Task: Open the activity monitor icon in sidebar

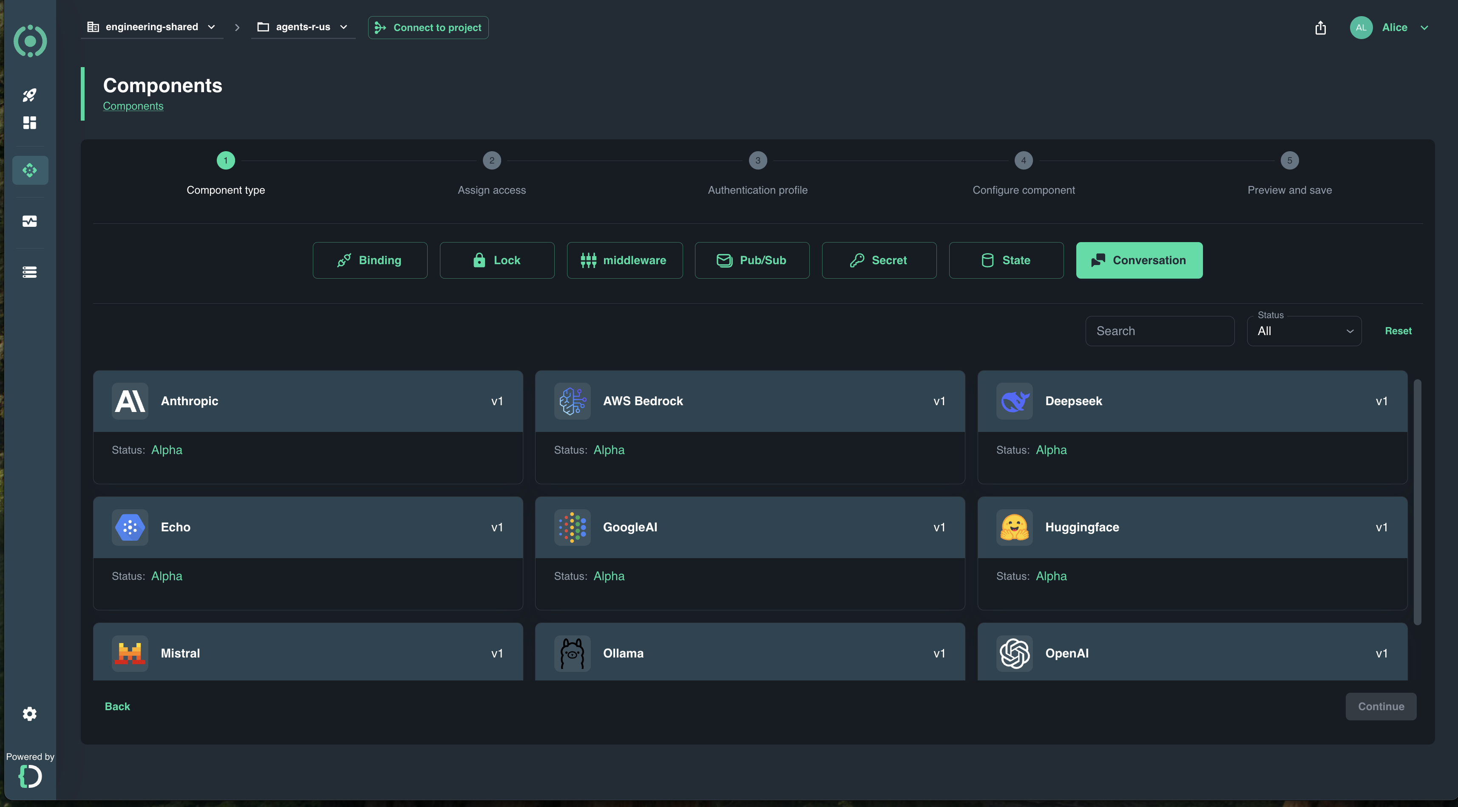Action: (x=29, y=221)
